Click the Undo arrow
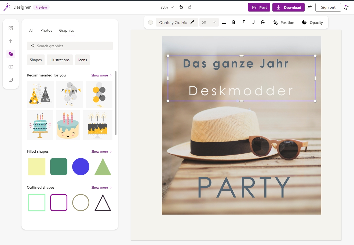This screenshot has width=354, height=245. point(181,7)
